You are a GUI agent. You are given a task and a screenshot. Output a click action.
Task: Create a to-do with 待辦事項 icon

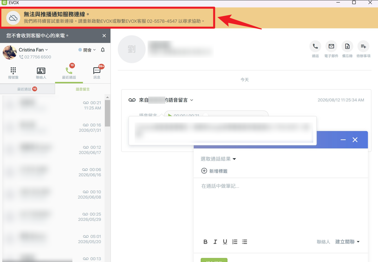tap(363, 46)
